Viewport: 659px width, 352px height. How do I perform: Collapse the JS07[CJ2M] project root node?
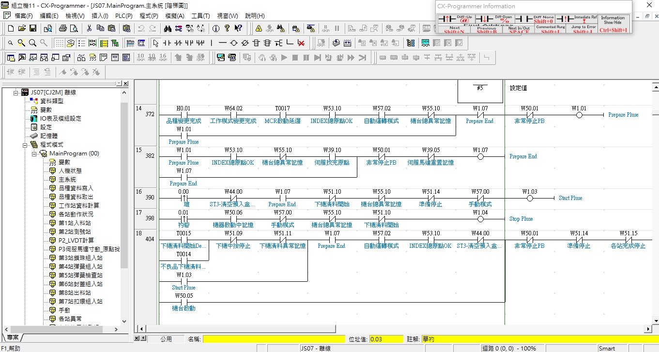pos(16,92)
